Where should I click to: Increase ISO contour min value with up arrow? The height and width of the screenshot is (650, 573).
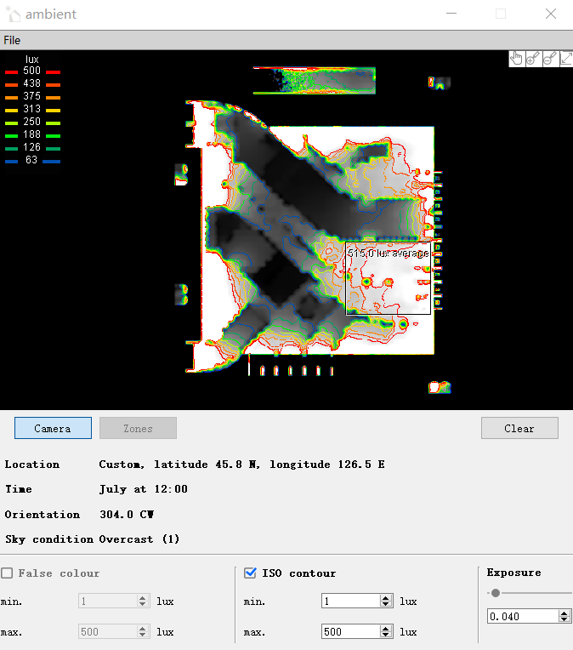(386, 598)
